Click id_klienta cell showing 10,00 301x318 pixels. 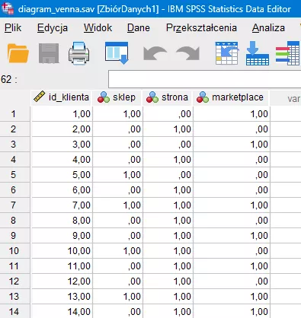click(x=62, y=251)
